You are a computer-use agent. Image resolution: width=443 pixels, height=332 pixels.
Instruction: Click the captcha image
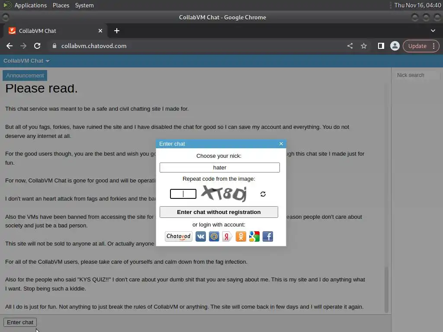tap(224, 194)
